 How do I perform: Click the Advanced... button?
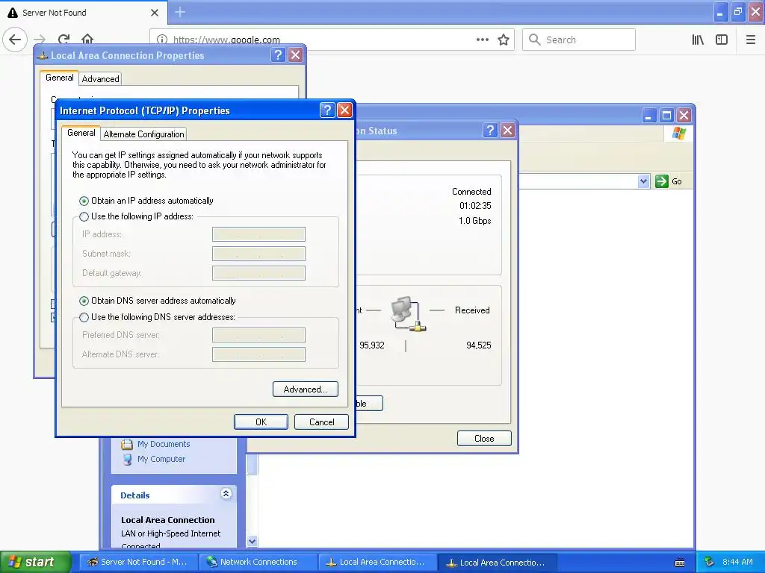[x=306, y=389]
